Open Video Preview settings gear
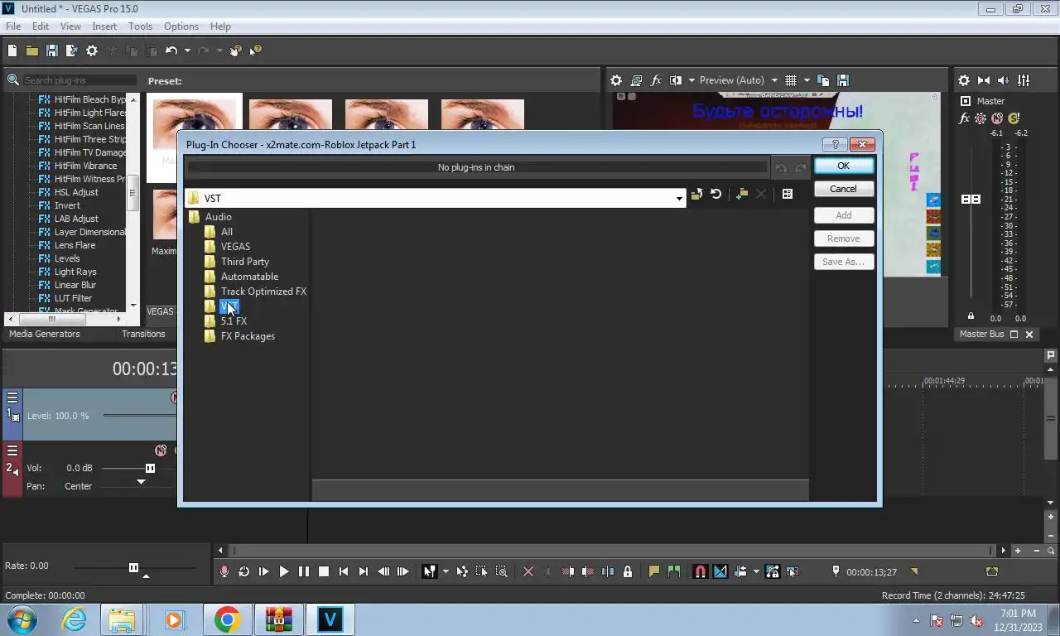Image resolution: width=1060 pixels, height=636 pixels. pyautogui.click(x=616, y=80)
